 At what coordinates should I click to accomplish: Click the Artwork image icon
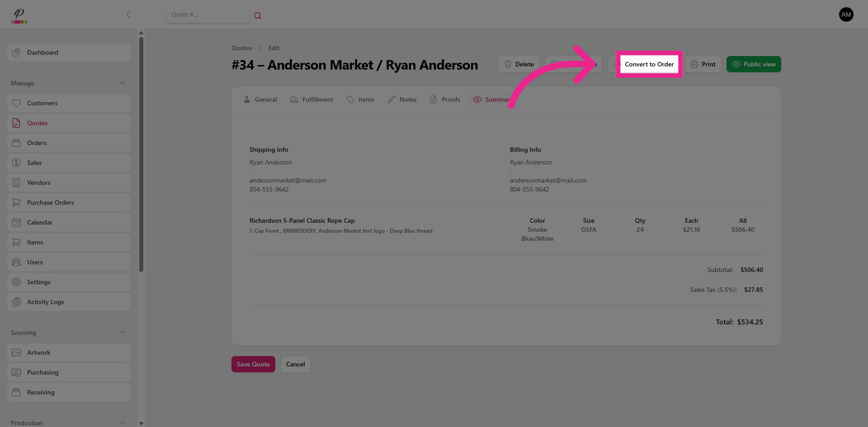(x=16, y=352)
